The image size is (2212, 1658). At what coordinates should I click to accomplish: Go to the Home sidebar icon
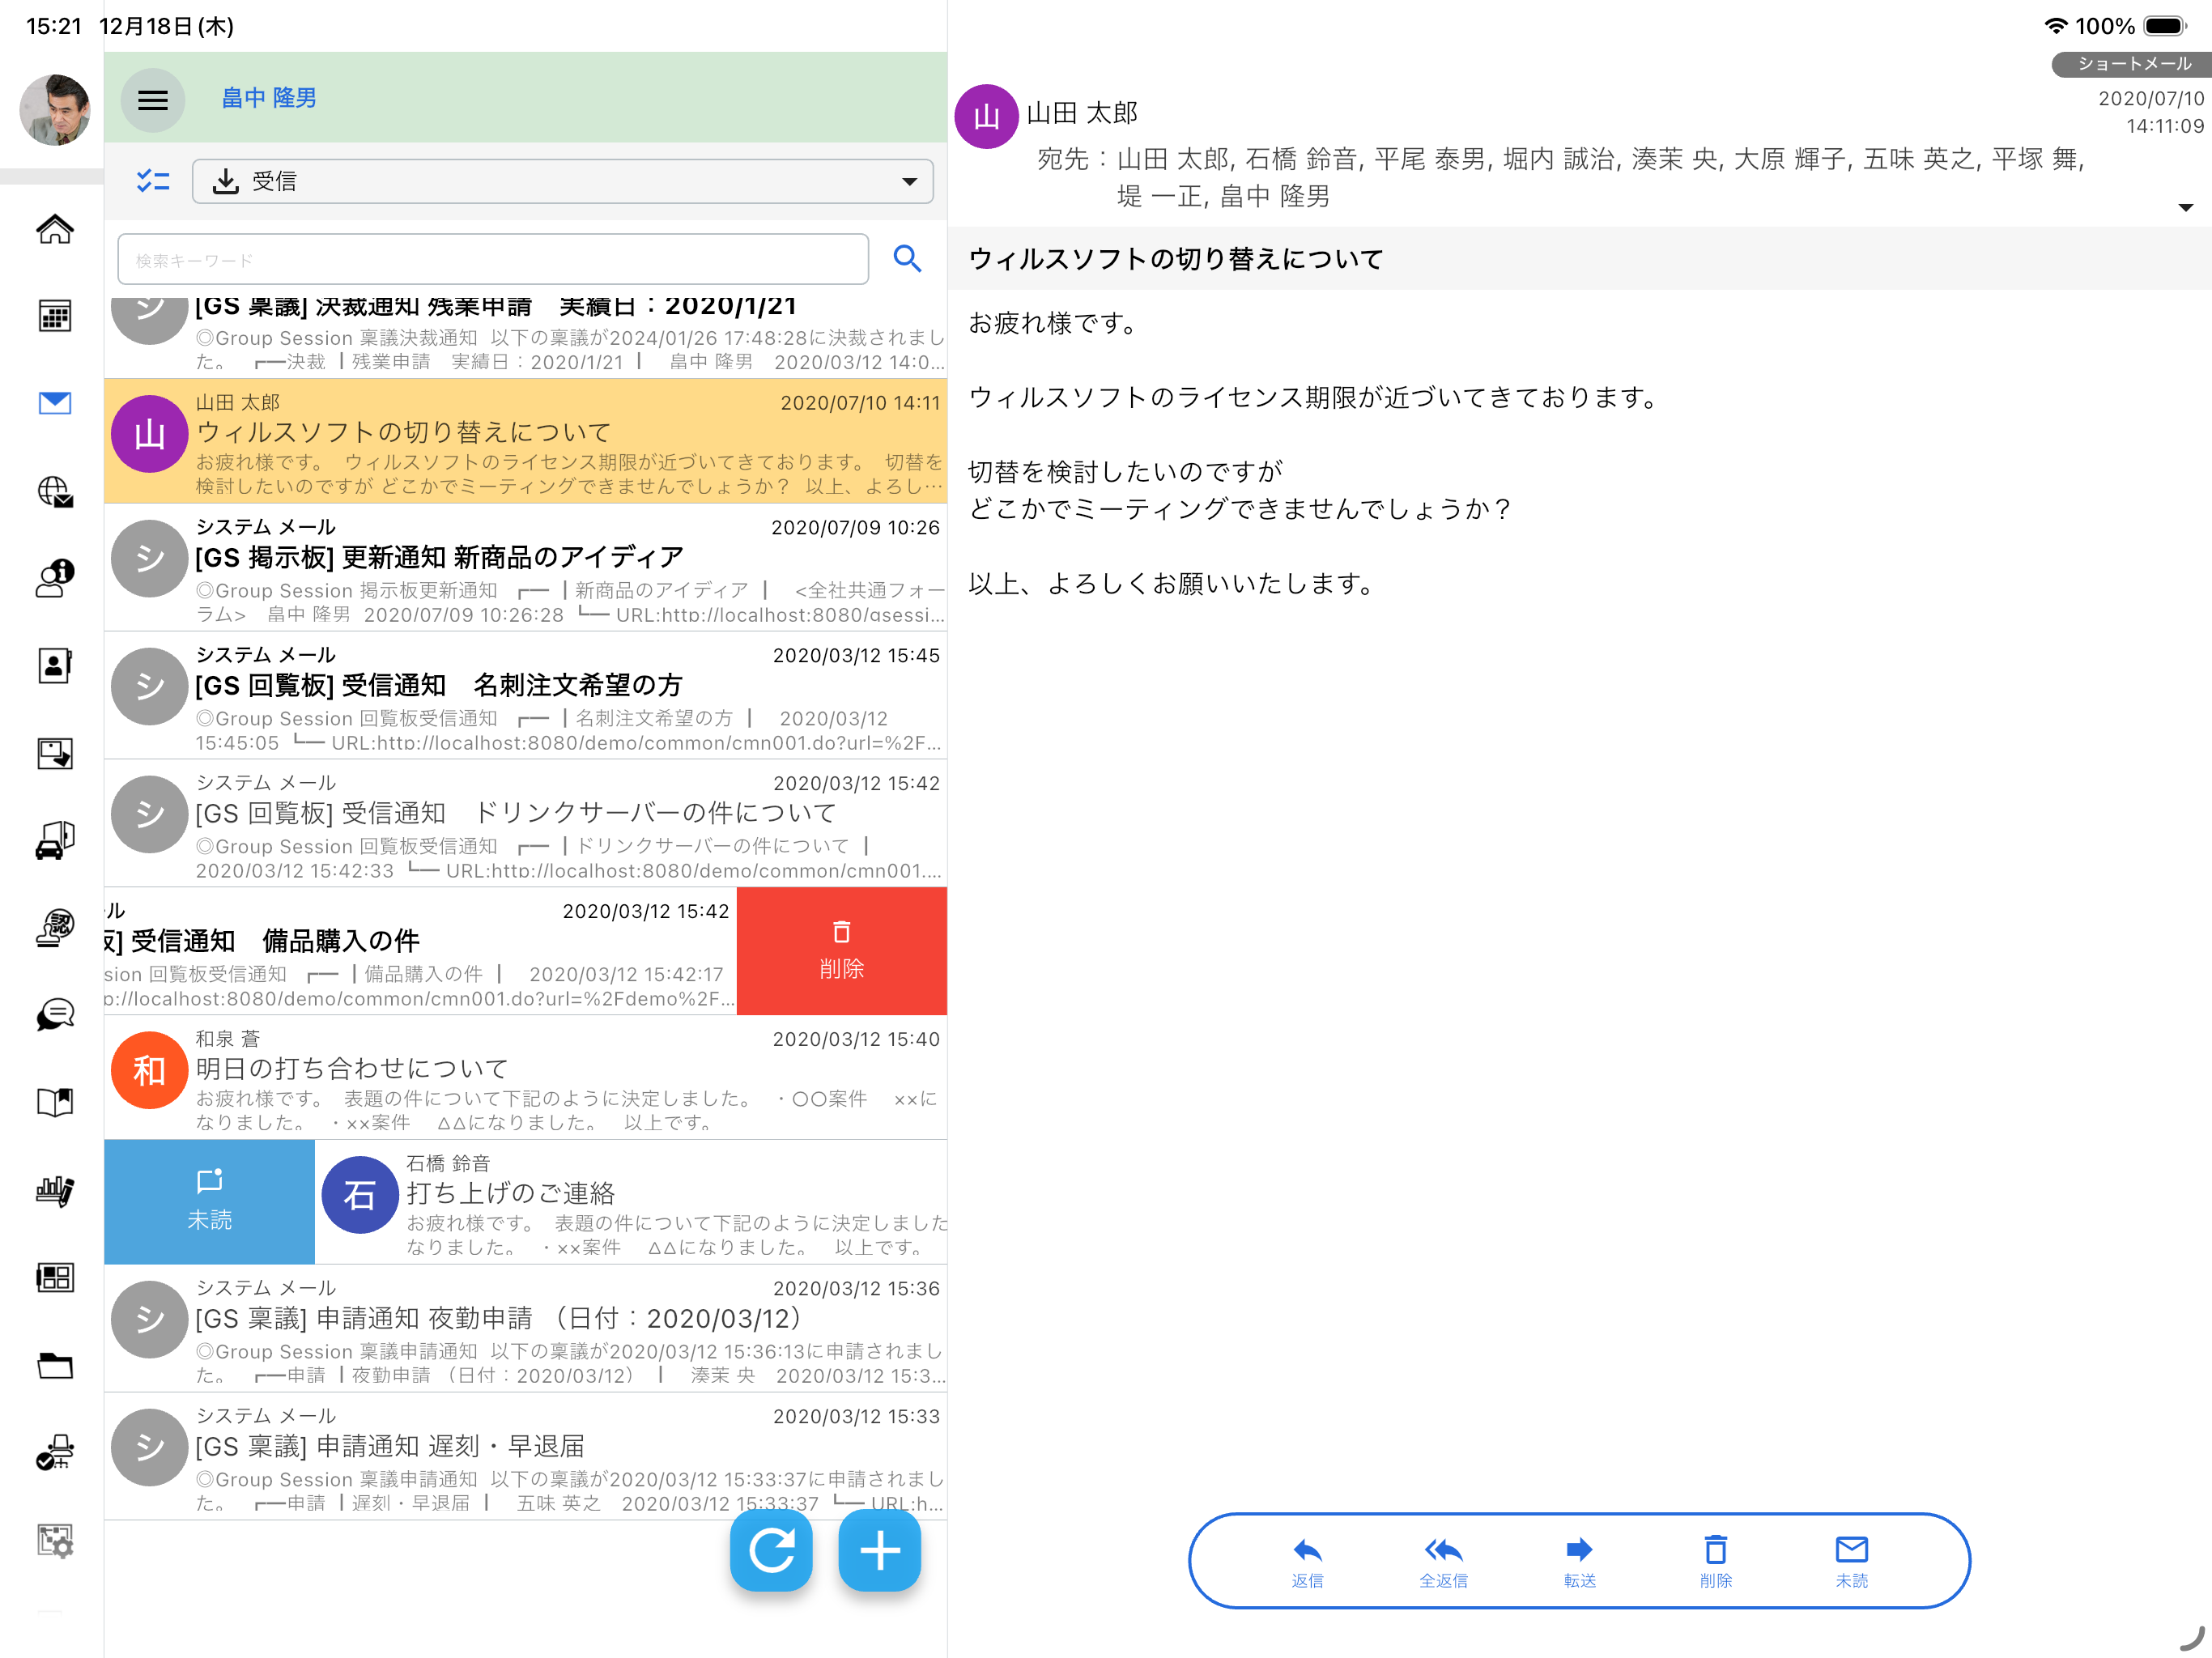(x=55, y=229)
